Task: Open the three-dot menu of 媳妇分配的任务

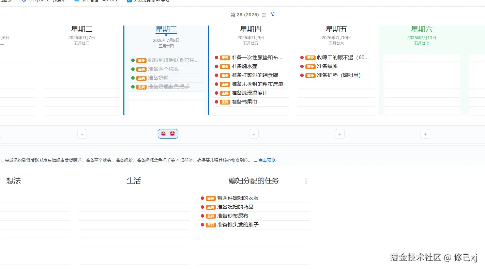Action: pyautogui.click(x=306, y=181)
